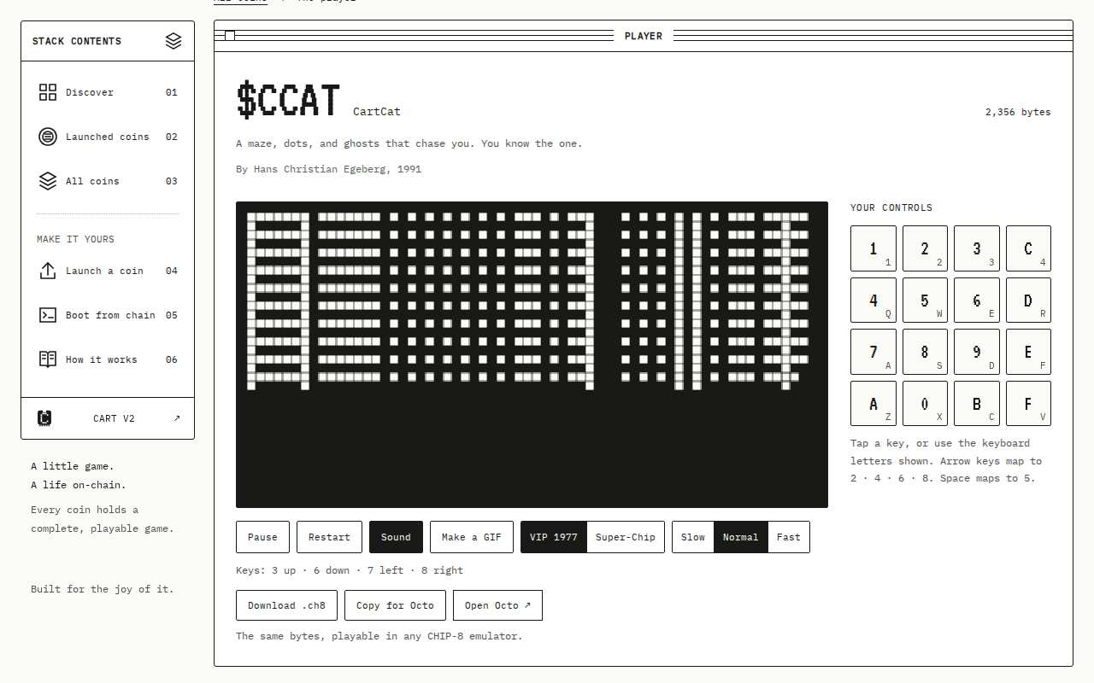This screenshot has height=683, width=1094.
Task: Click the Boot from chain terminal icon
Action: coord(48,315)
